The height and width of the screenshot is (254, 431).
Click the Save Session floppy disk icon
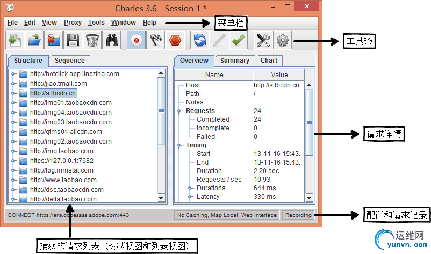73,40
